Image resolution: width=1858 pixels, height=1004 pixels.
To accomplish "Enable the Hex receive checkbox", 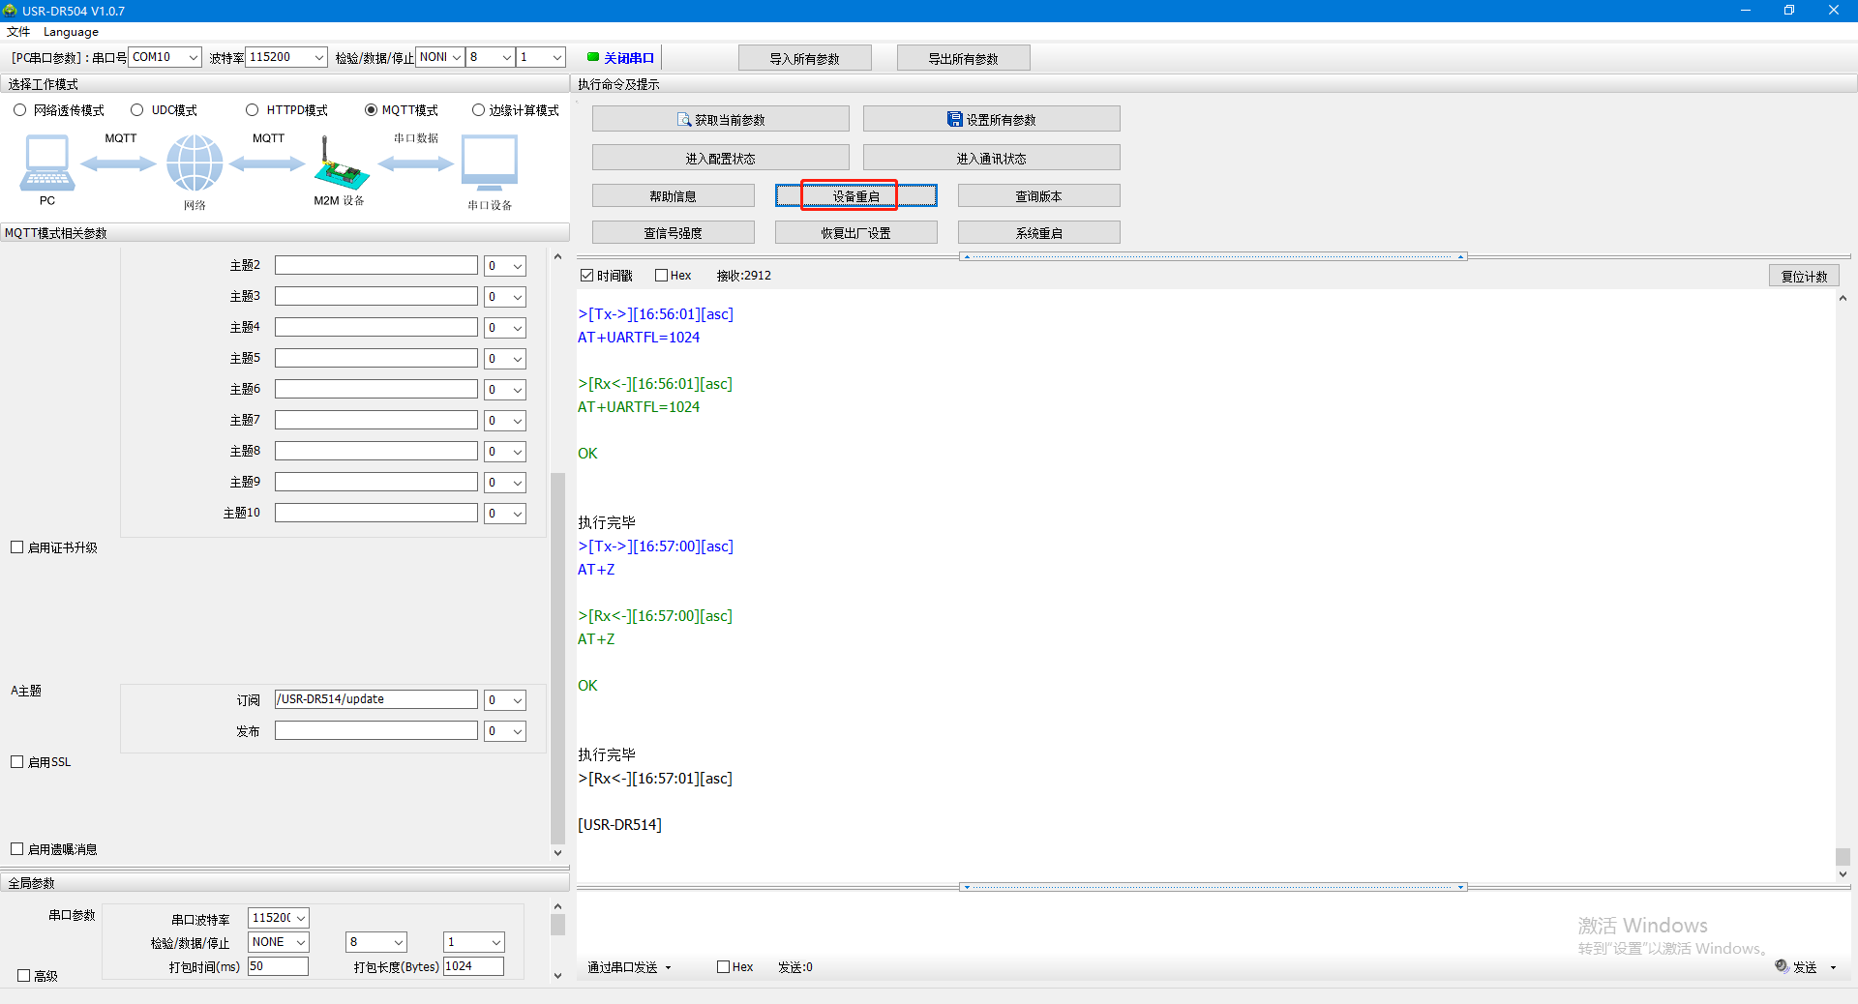I will [x=662, y=276].
